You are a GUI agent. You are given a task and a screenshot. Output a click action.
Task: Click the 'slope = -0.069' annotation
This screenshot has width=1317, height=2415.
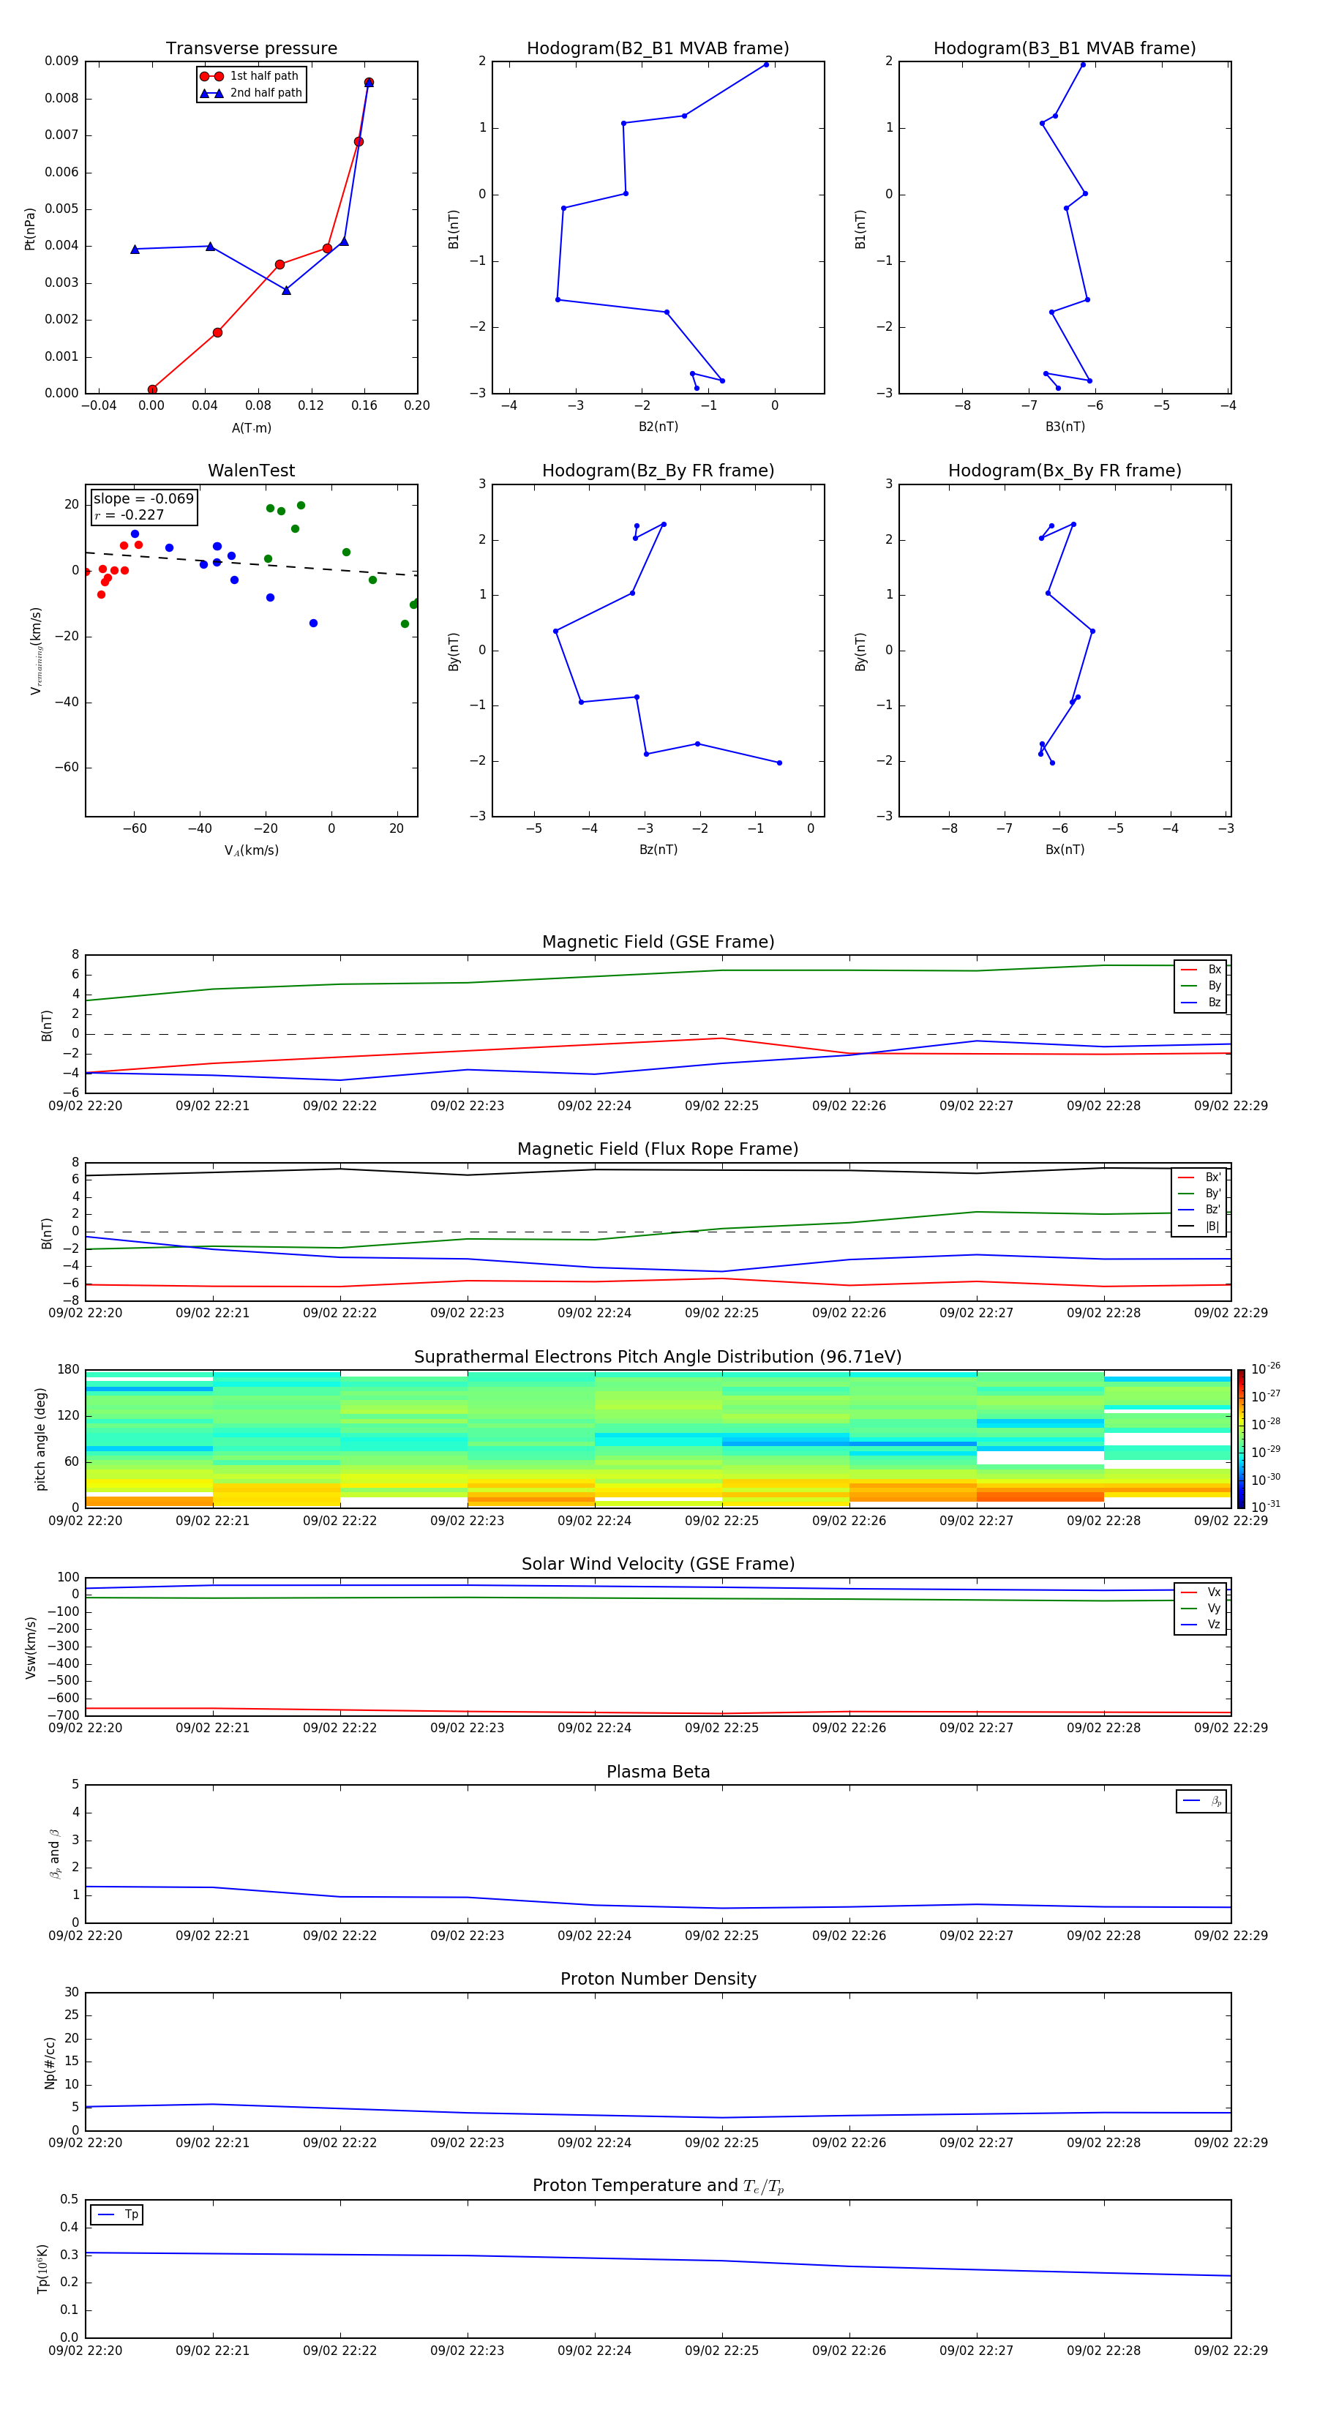(143, 499)
